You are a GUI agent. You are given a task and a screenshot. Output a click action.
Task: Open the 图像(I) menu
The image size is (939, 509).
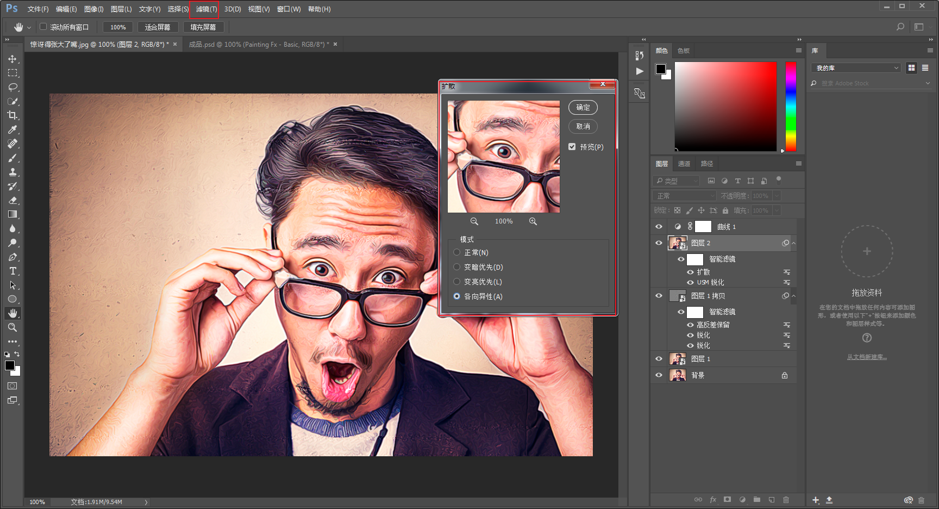click(x=93, y=9)
